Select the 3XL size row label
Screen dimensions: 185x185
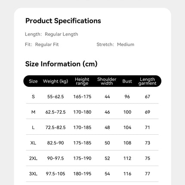pyautogui.click(x=33, y=174)
